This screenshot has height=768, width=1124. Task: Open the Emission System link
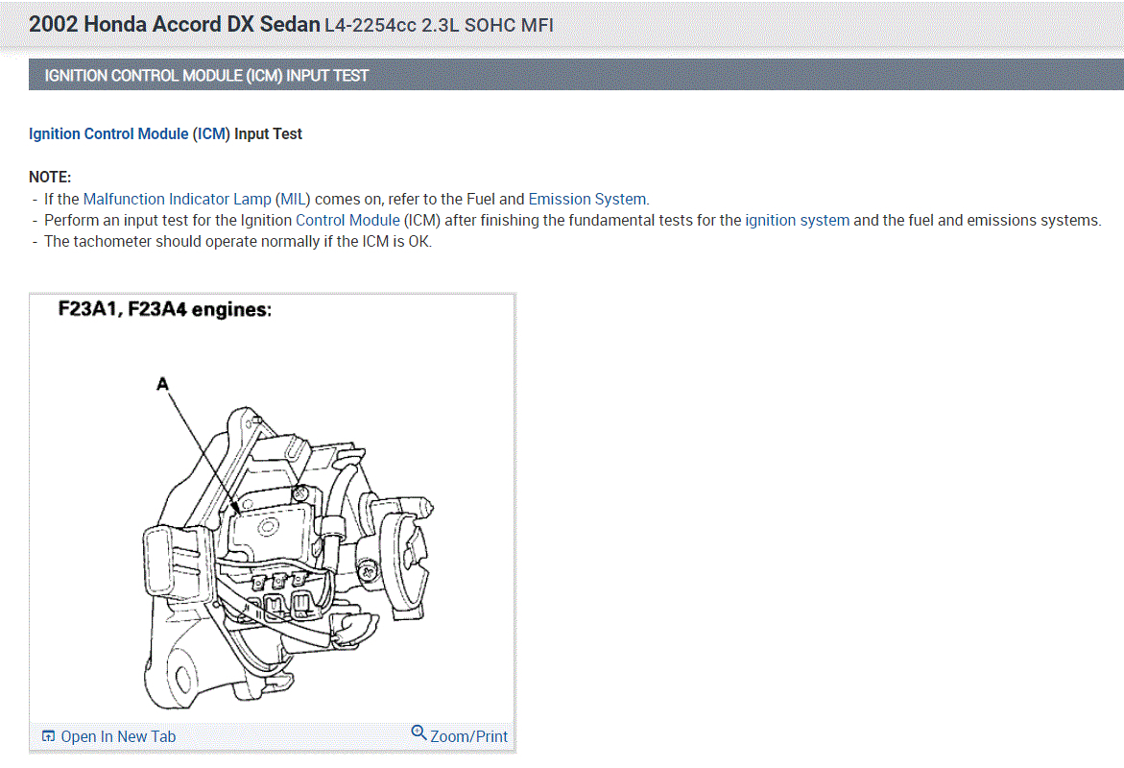point(587,200)
